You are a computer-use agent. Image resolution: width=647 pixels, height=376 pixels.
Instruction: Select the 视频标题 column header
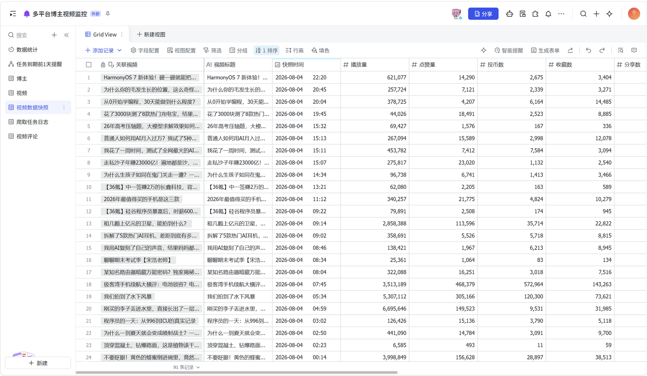point(238,65)
